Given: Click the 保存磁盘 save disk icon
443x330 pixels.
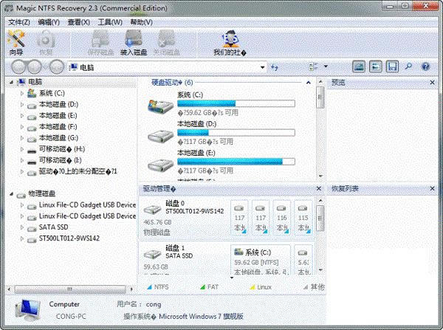Looking at the screenshot, I should tap(100, 43).
